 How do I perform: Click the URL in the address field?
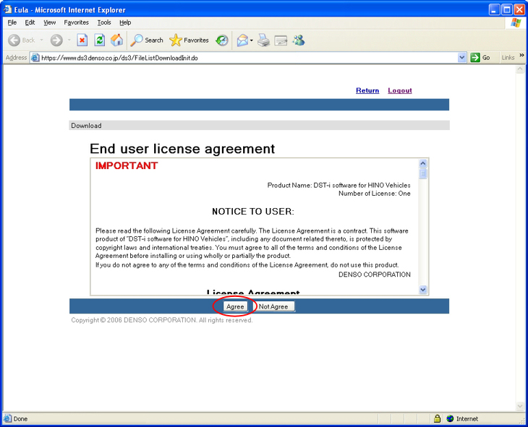tap(119, 58)
